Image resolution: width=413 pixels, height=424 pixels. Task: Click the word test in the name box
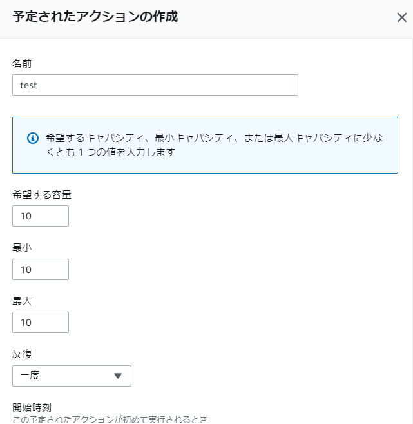28,85
